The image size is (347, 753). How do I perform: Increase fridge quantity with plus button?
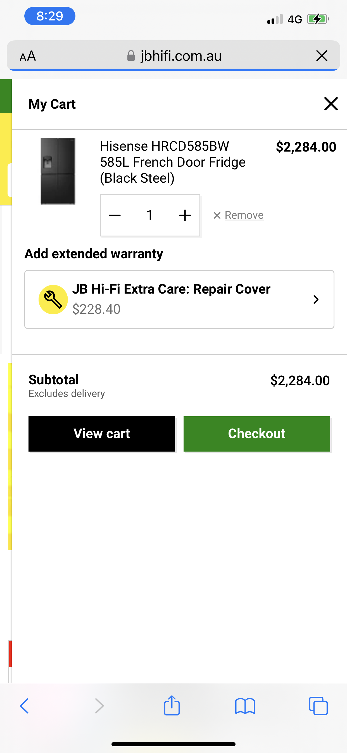coord(185,215)
